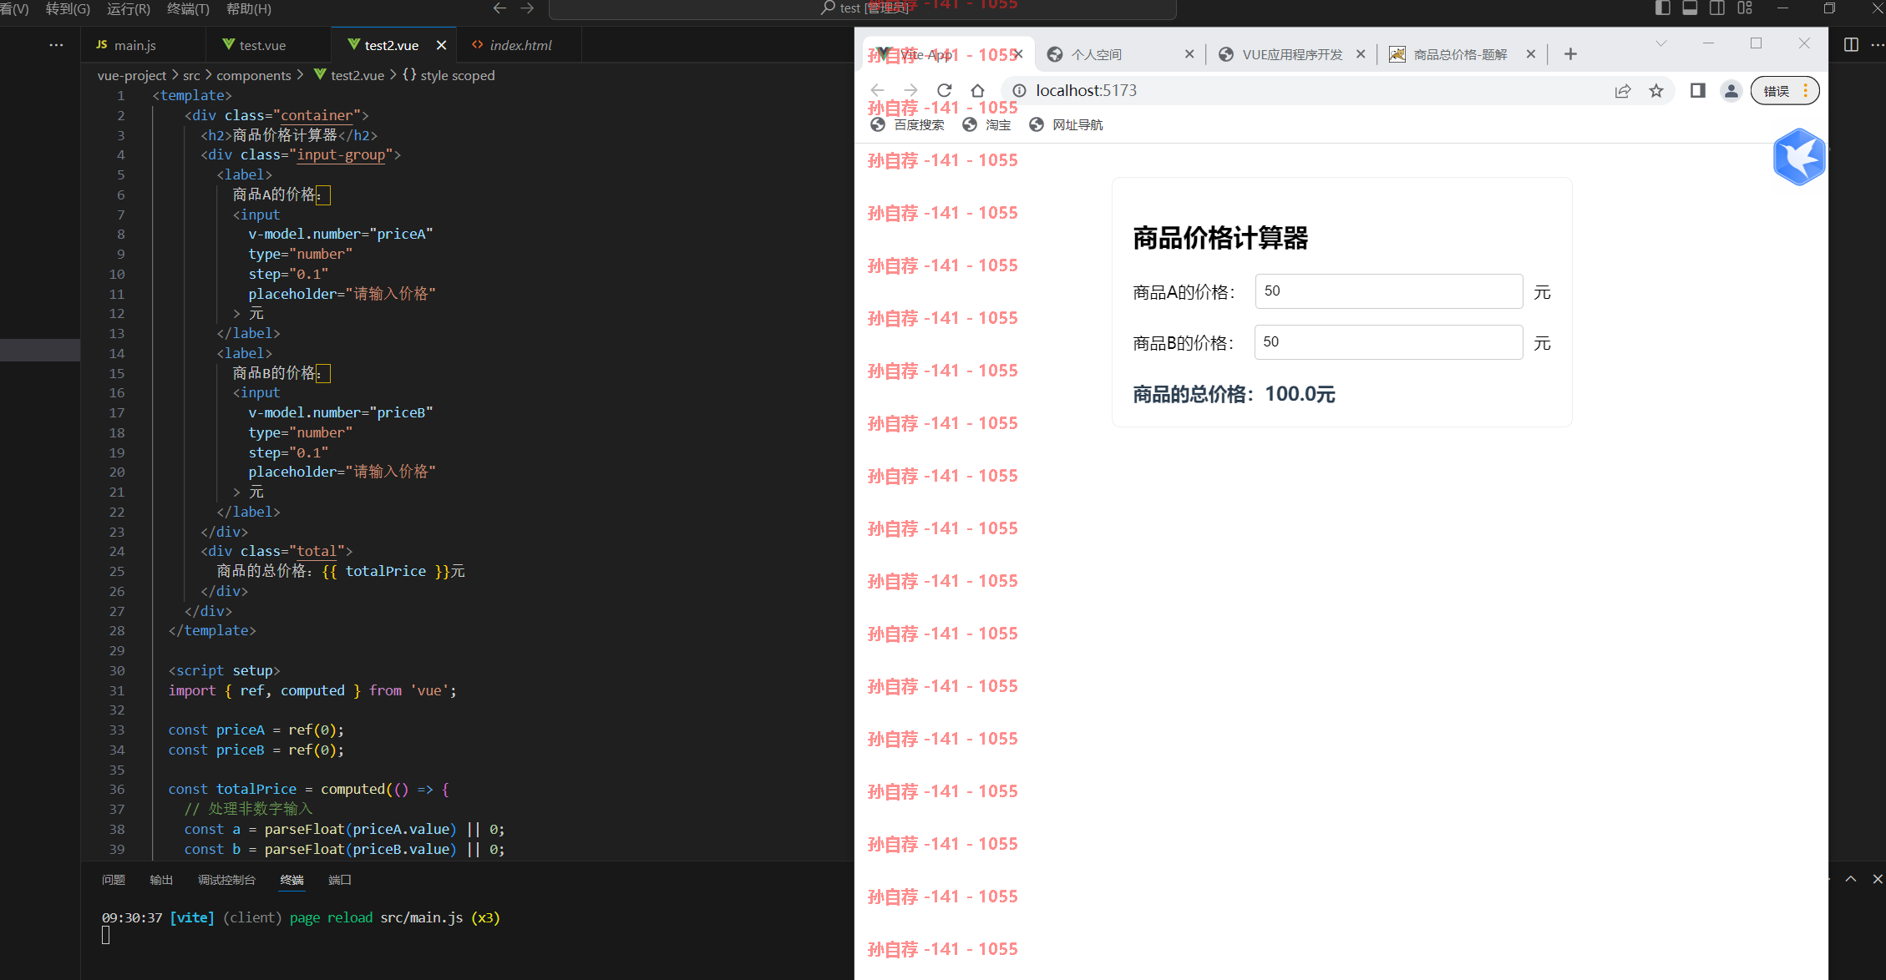Click the browser back arrow
Image resolution: width=1886 pixels, height=980 pixels.
tap(877, 90)
